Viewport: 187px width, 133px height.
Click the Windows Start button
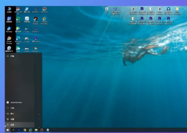click(x=7, y=130)
